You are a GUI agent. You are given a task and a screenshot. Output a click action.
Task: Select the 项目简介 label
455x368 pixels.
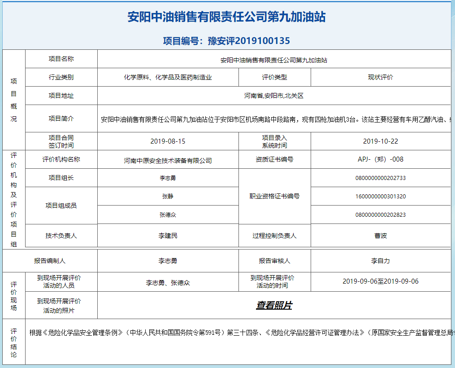[61, 118]
